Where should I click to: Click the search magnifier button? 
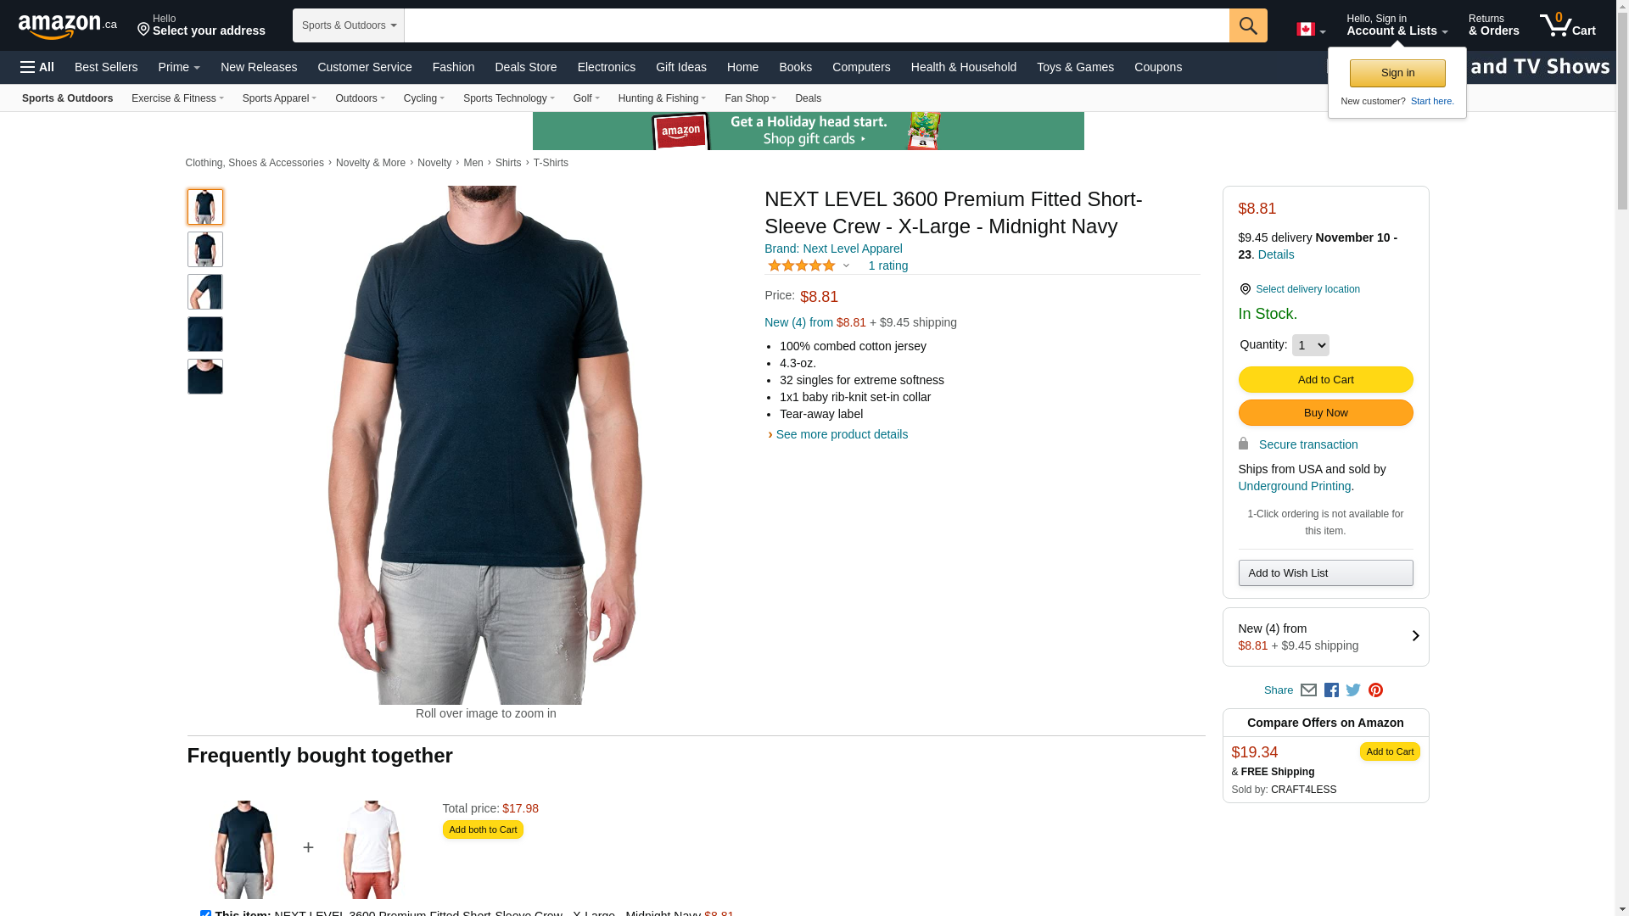(1247, 25)
